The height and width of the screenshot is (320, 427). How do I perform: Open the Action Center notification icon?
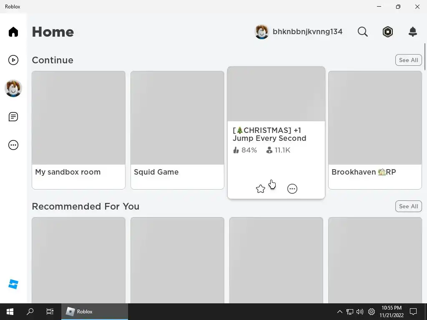pos(413,312)
